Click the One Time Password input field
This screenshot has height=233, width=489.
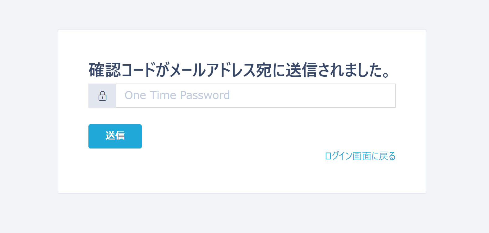pyautogui.click(x=255, y=96)
